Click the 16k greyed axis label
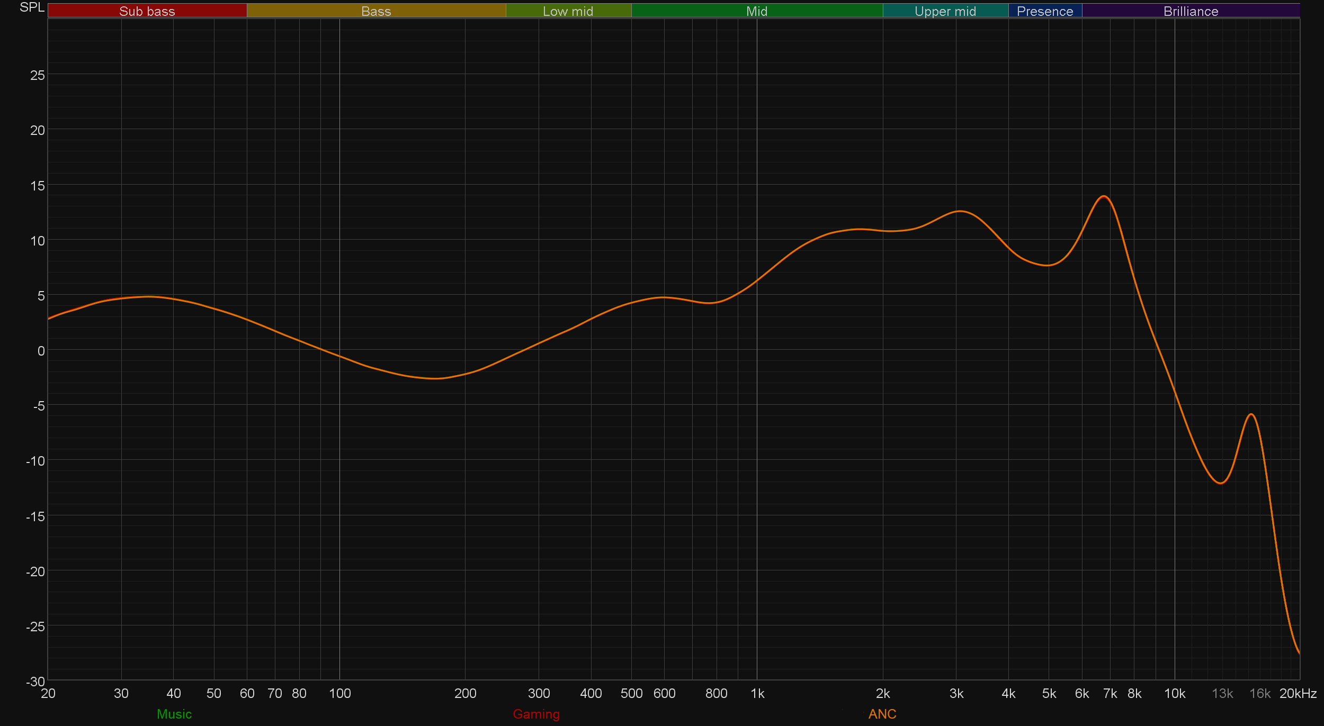Screen dimensions: 1324x726 (x=1259, y=693)
